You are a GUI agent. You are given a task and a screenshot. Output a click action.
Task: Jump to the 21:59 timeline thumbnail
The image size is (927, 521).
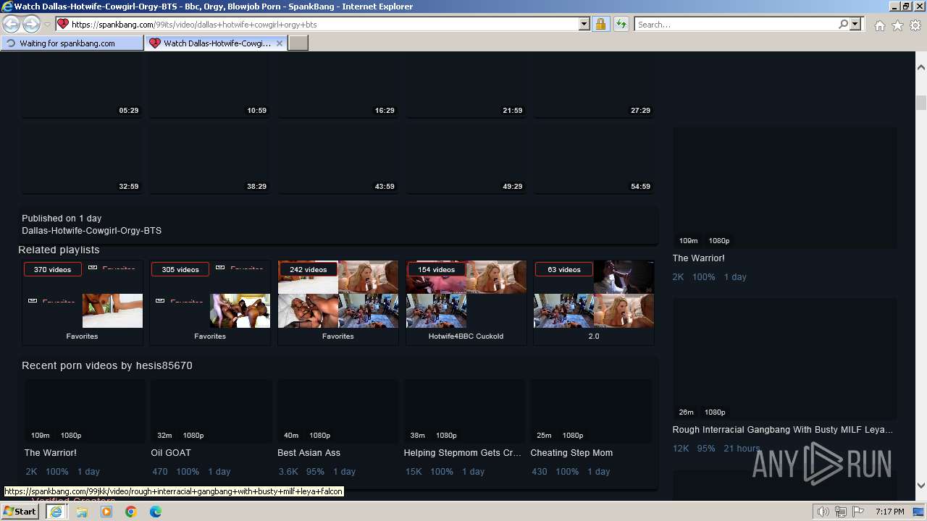(466, 85)
